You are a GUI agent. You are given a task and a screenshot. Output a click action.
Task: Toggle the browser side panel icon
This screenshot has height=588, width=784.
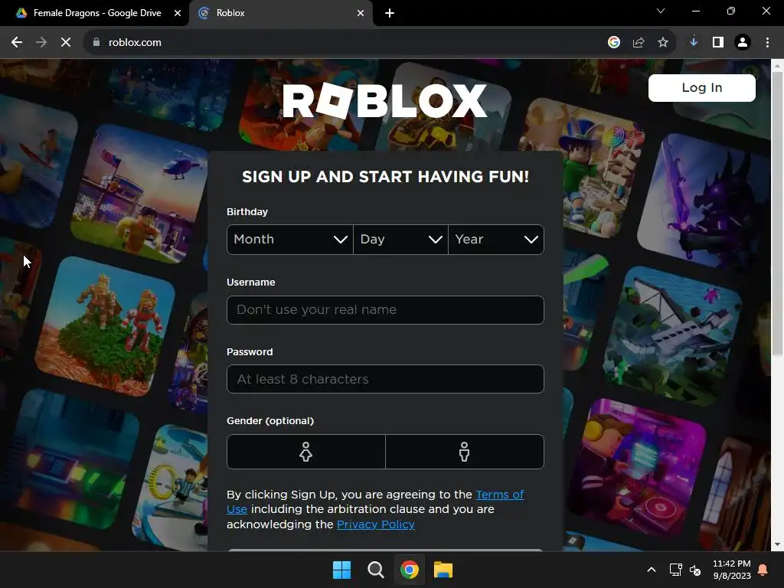pos(718,43)
